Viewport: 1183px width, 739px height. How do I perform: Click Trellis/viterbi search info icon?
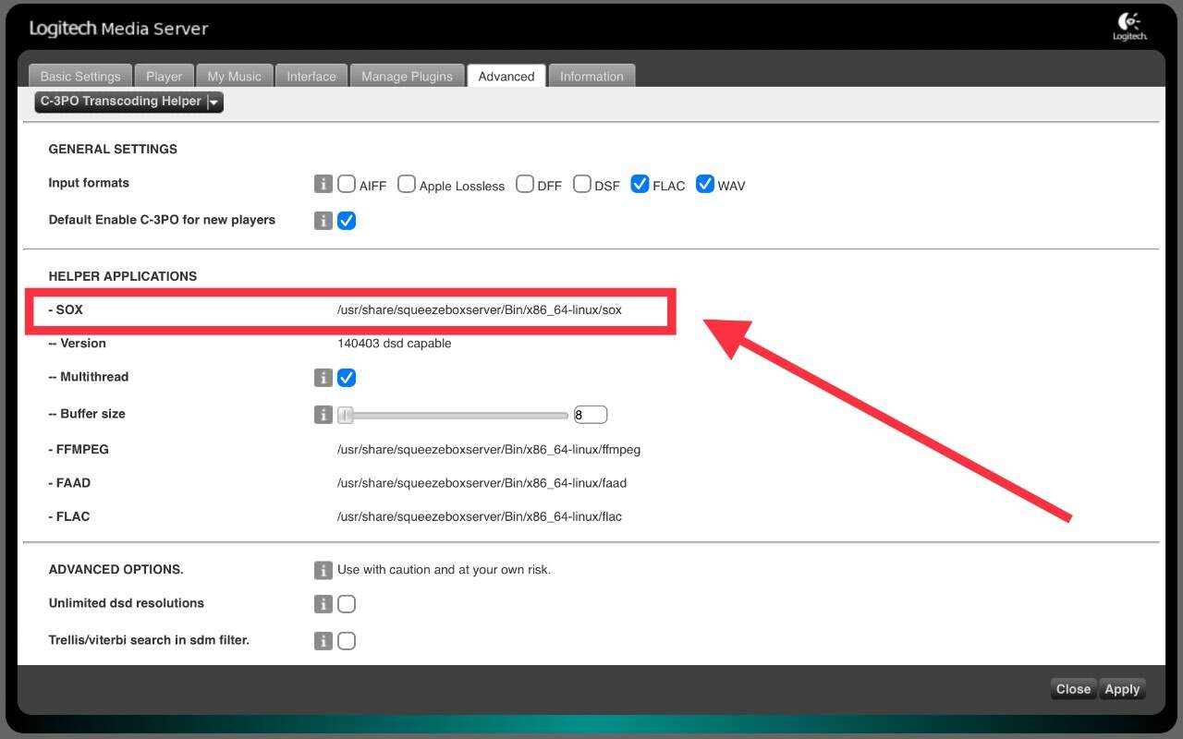323,641
